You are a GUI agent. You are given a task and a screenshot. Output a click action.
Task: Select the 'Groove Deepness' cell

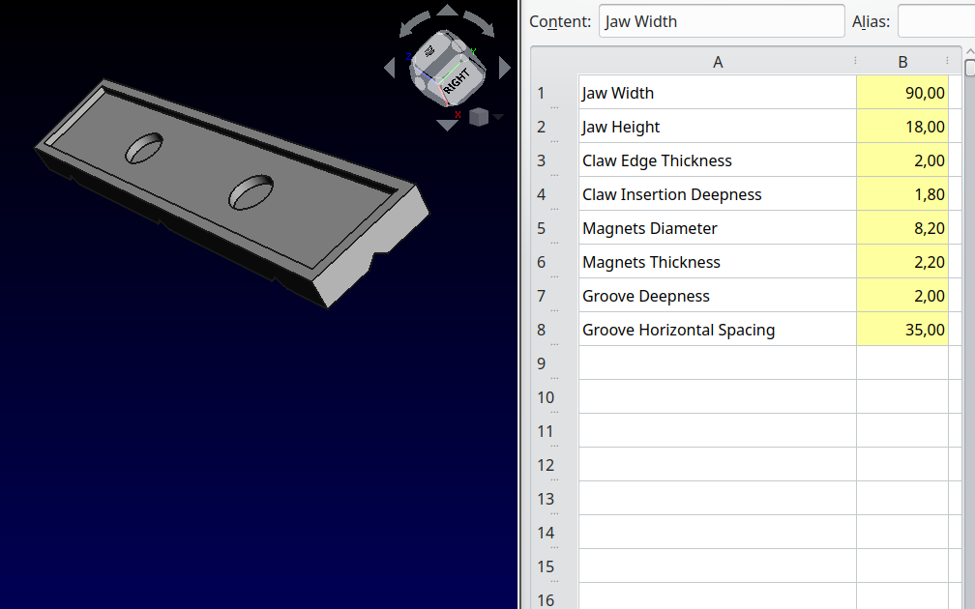click(718, 296)
